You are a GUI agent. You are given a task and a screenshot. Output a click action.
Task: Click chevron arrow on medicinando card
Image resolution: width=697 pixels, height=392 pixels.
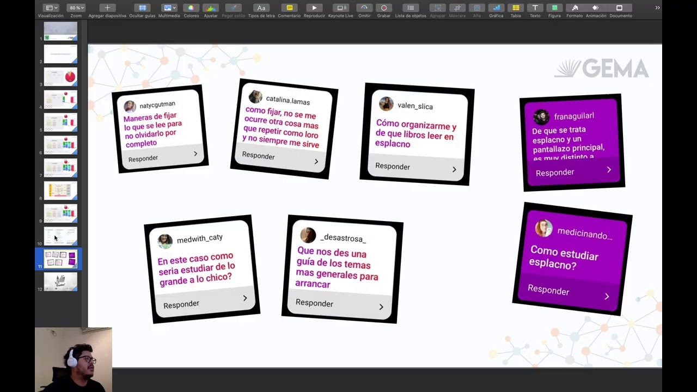tap(607, 296)
